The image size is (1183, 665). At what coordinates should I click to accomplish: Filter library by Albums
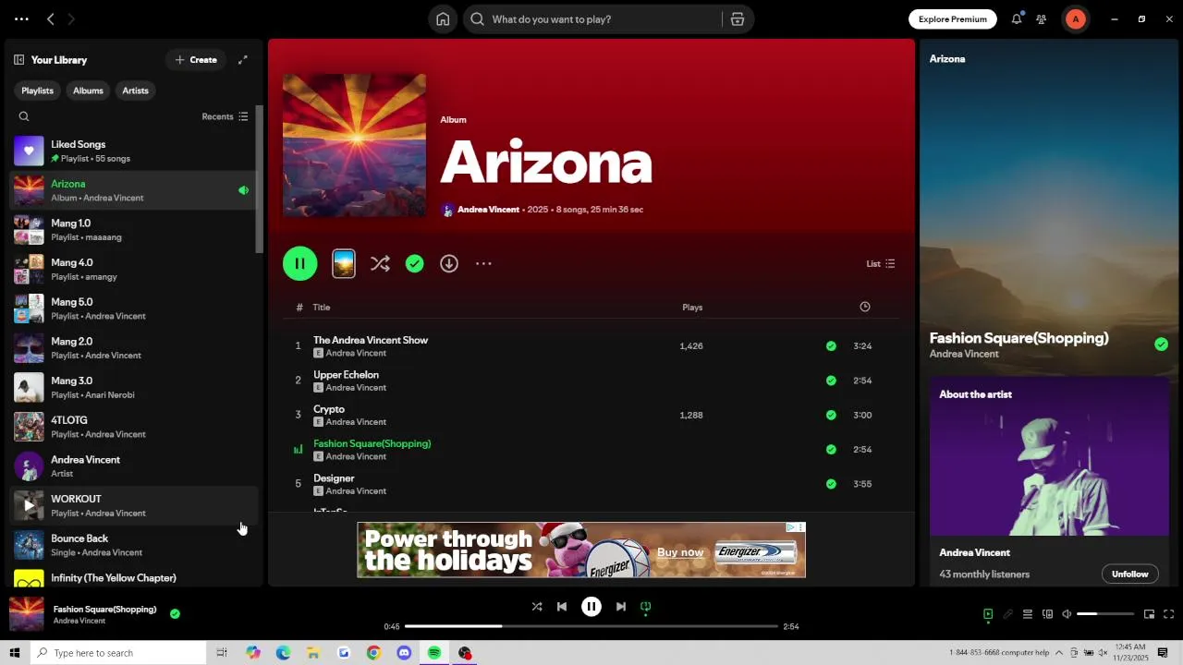[x=88, y=91]
